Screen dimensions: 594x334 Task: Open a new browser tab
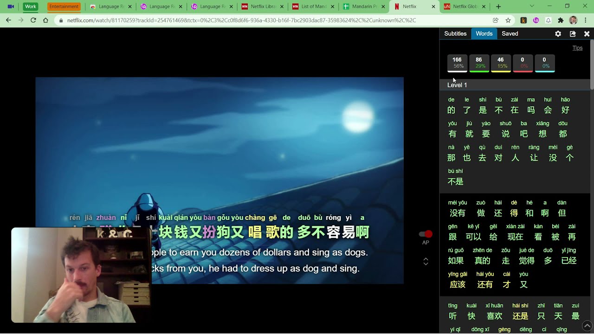[498, 6]
